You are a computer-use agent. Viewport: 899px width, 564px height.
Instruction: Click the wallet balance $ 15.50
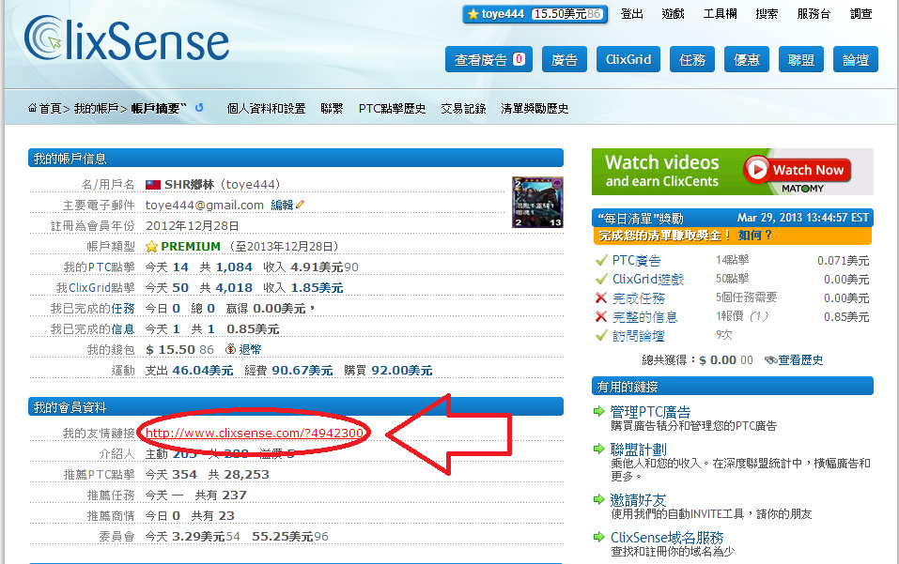pyautogui.click(x=171, y=349)
